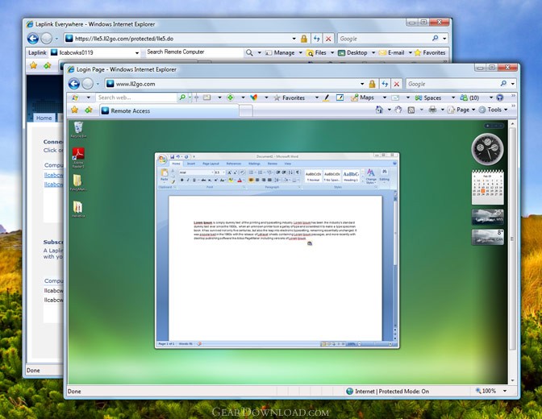The height and width of the screenshot is (419, 542).
Task: Click Save icon in Word quick access toolbar
Action: click(172, 157)
